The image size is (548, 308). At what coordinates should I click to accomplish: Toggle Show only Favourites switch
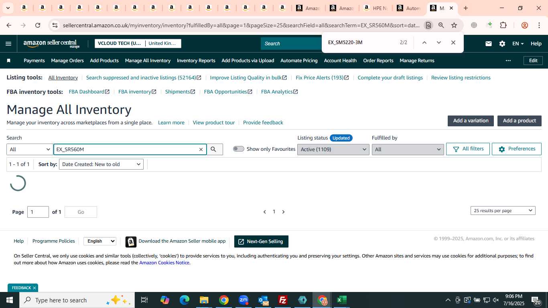239,149
